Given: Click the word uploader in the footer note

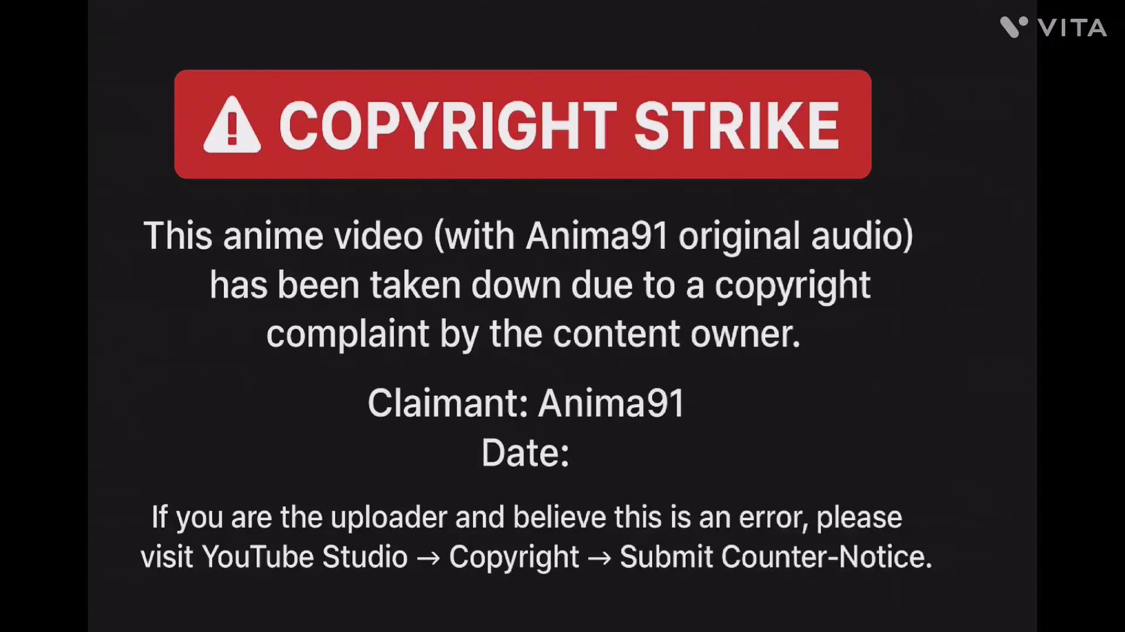Looking at the screenshot, I should [x=388, y=518].
